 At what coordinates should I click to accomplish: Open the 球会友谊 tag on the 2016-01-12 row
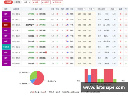[6, 47]
